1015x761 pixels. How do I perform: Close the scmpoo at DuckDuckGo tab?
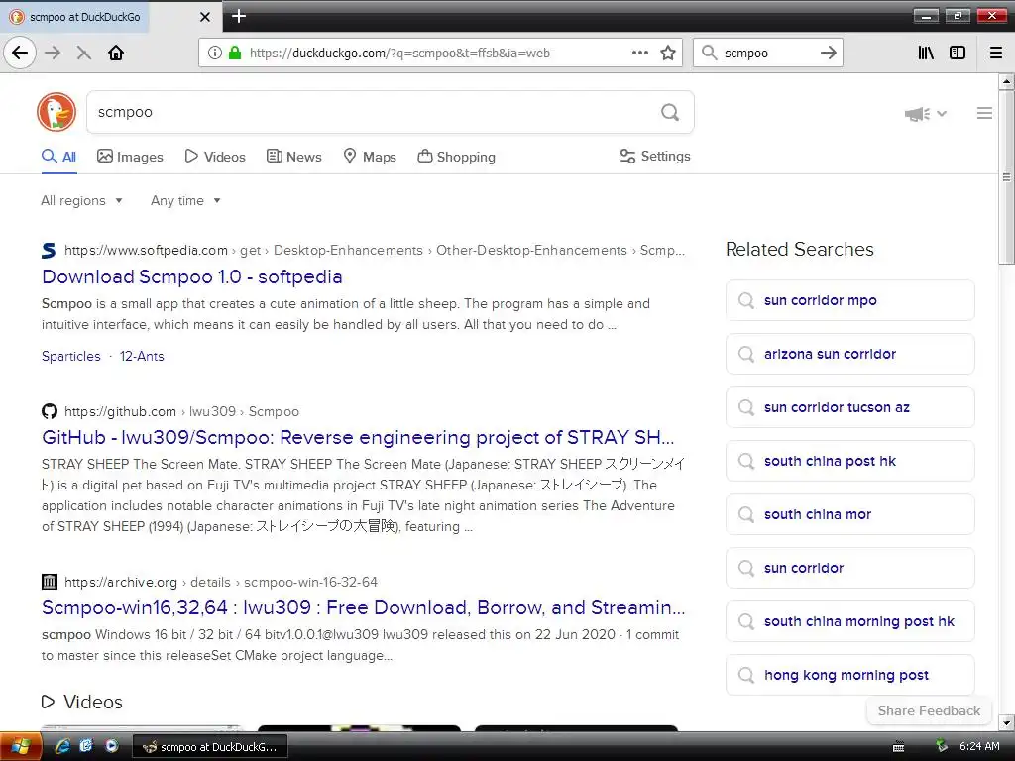click(205, 17)
